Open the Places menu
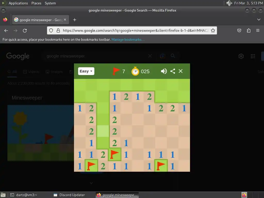Viewport: 264px width, 198px height. (x=36, y=3)
